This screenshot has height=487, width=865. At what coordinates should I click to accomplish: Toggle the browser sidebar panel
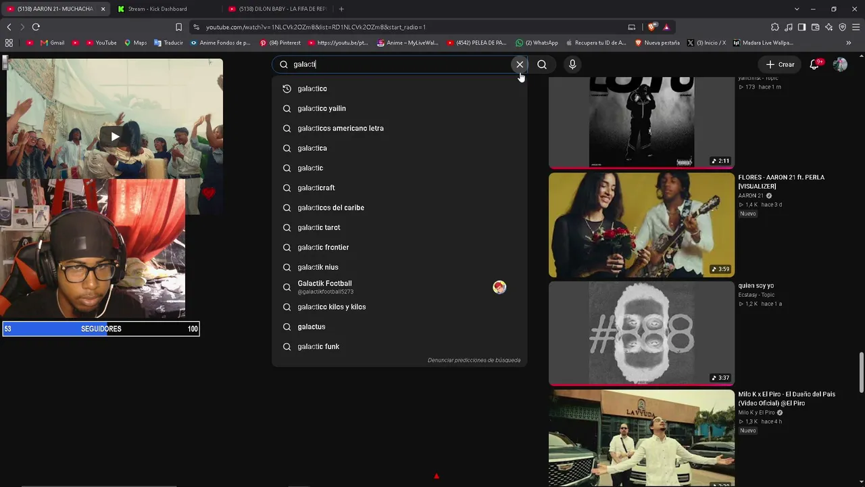coord(801,27)
